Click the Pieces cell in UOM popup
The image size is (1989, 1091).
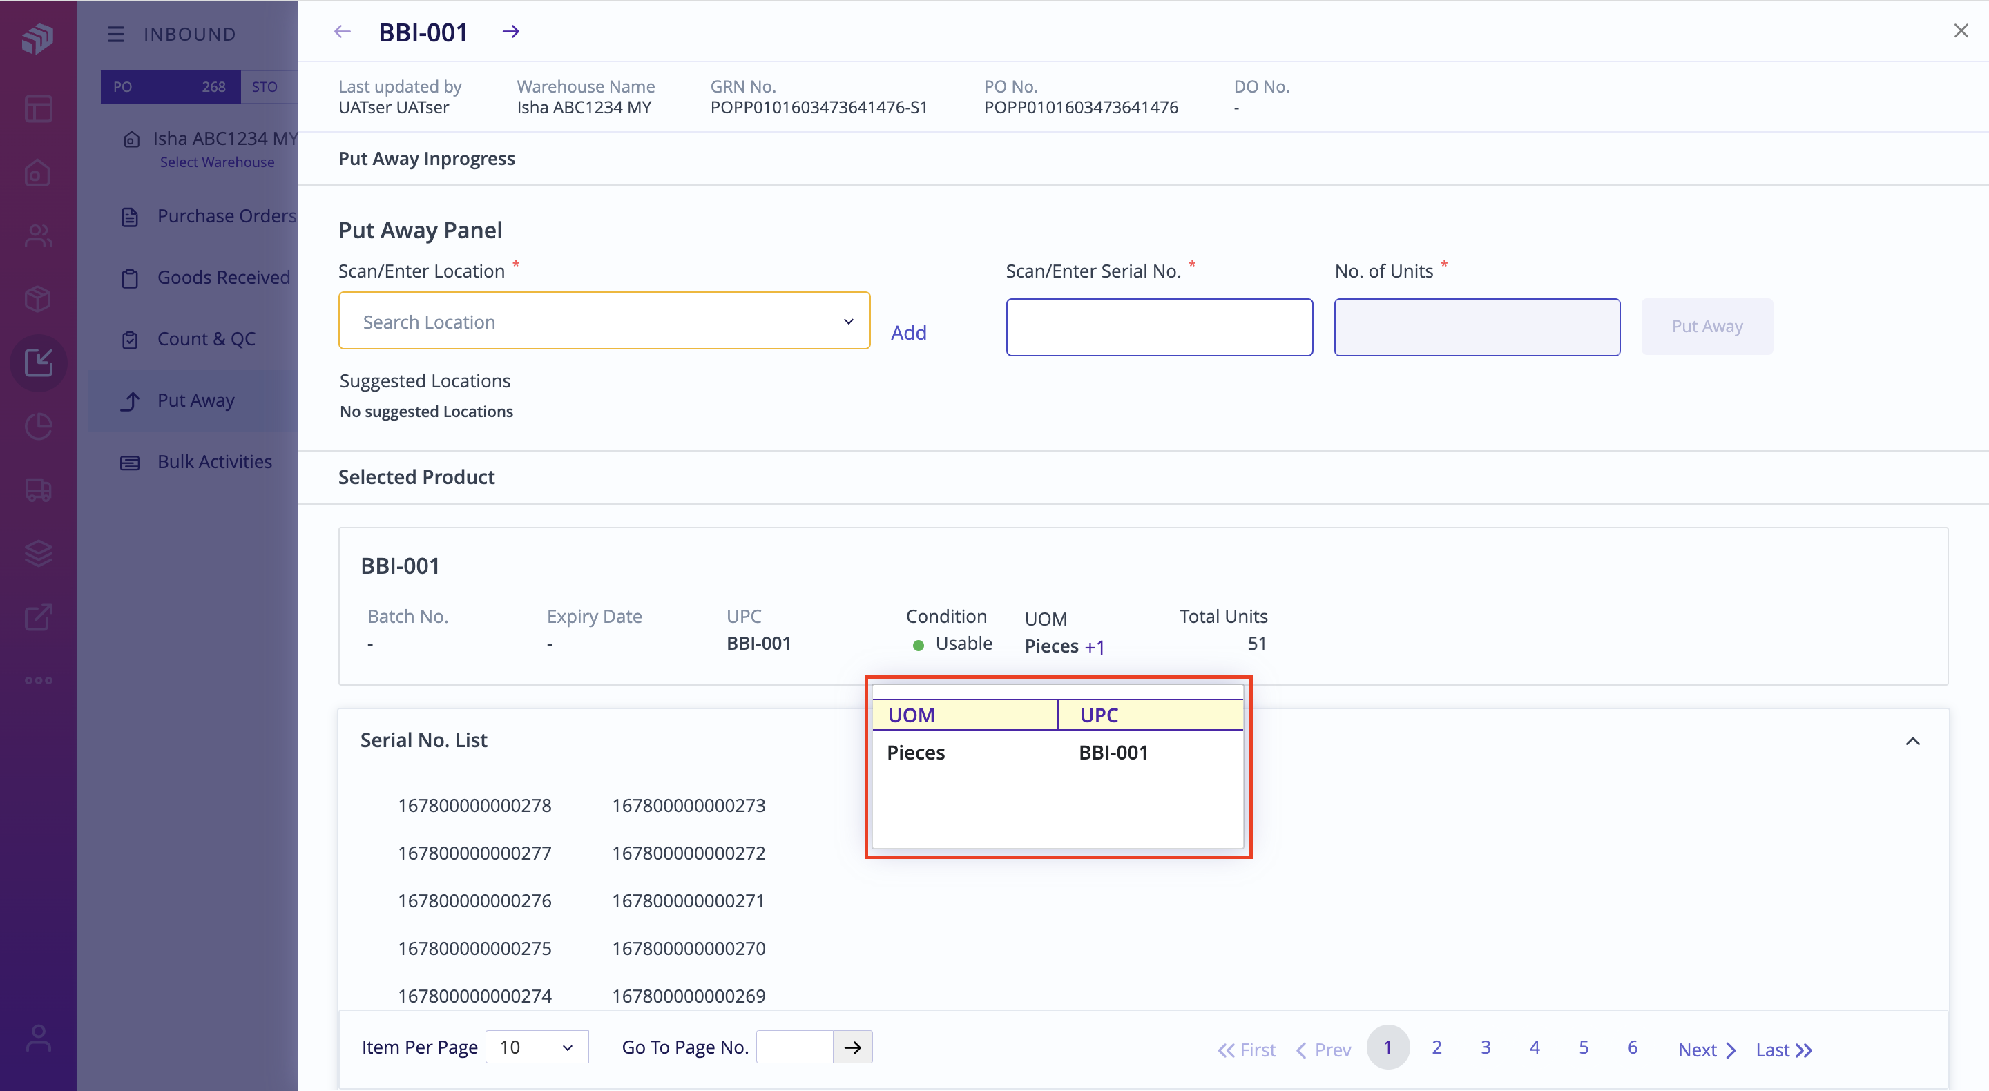[916, 753]
